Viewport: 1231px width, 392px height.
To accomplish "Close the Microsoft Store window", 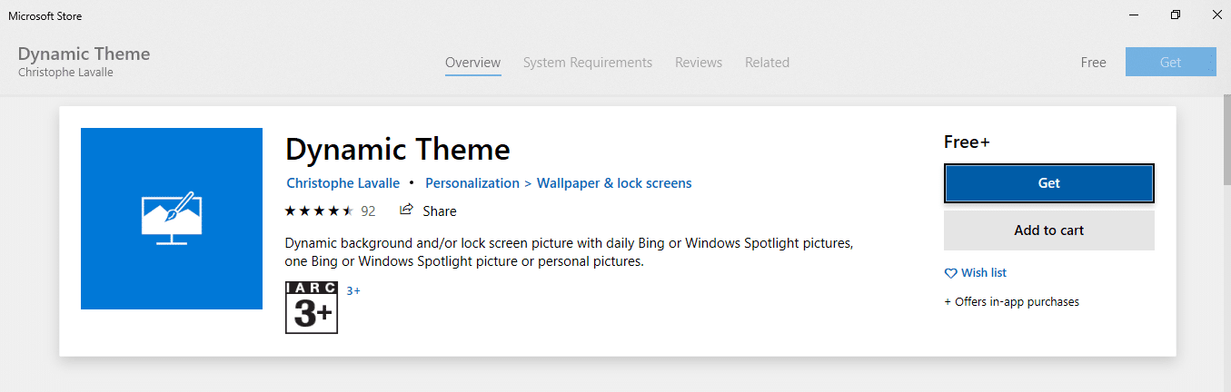I will [1216, 15].
